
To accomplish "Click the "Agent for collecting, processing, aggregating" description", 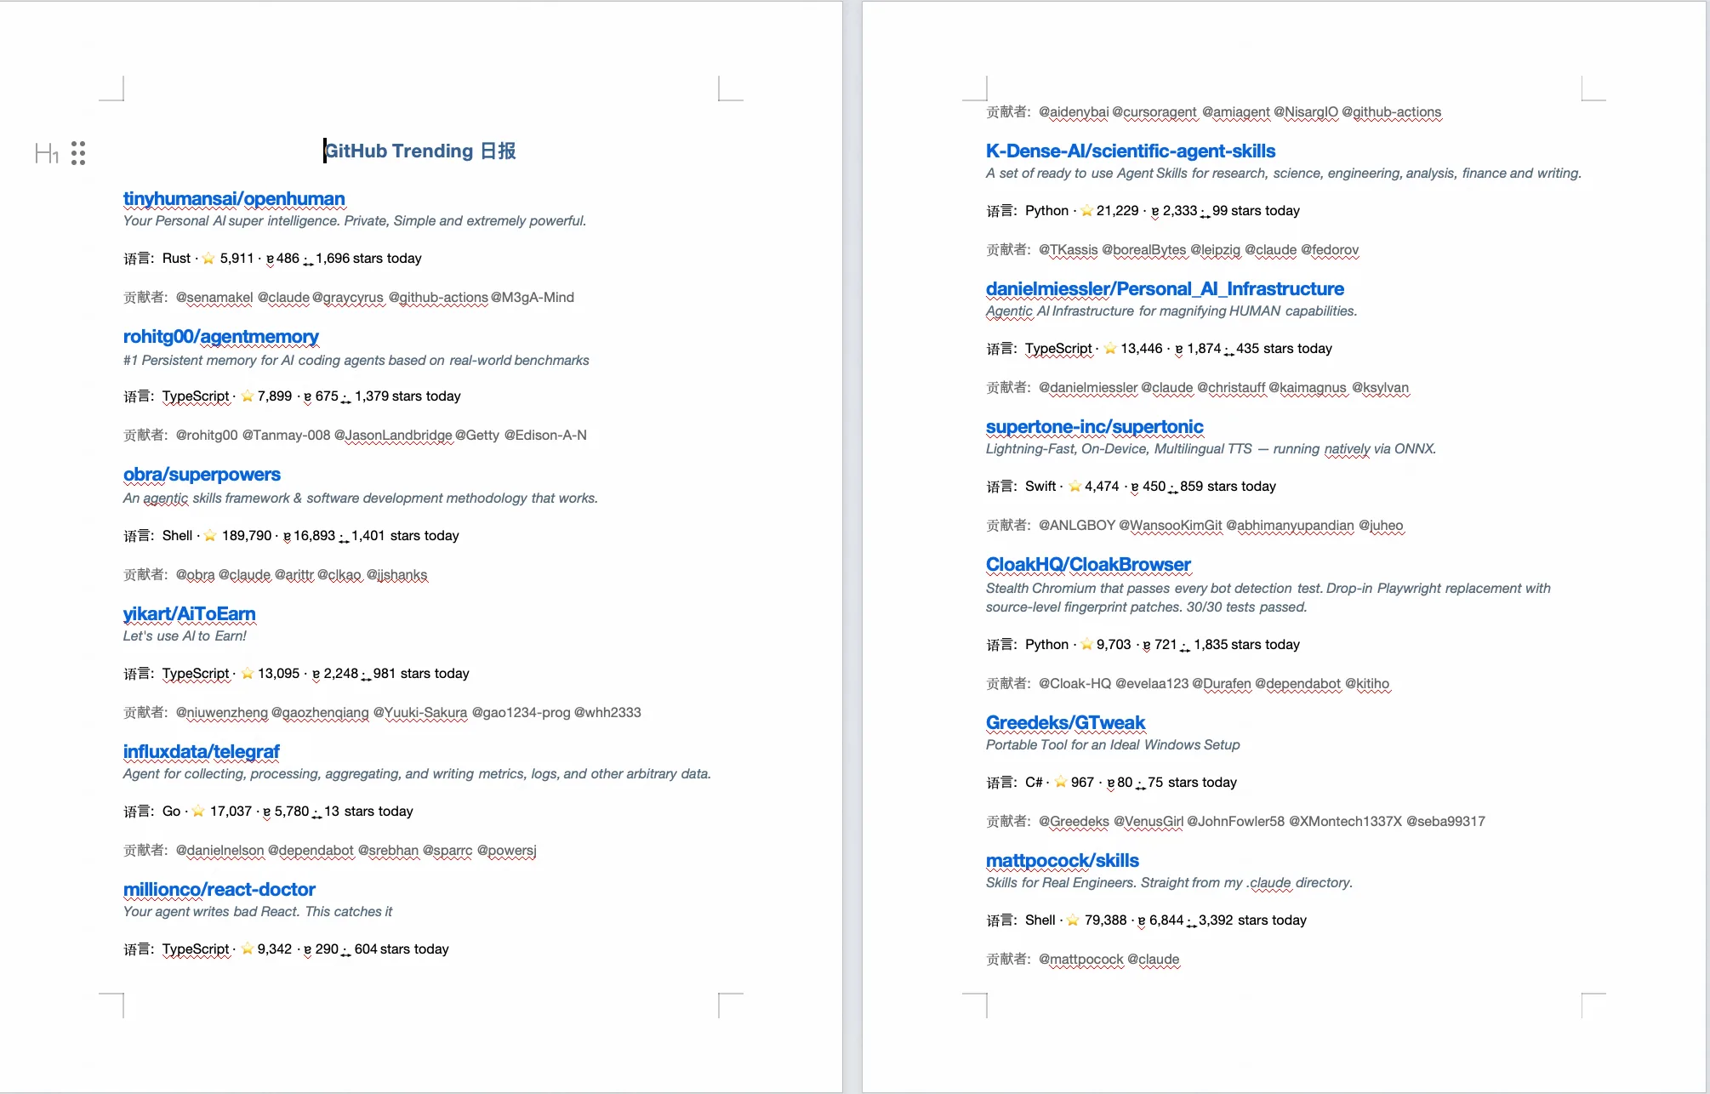I will 417,774.
